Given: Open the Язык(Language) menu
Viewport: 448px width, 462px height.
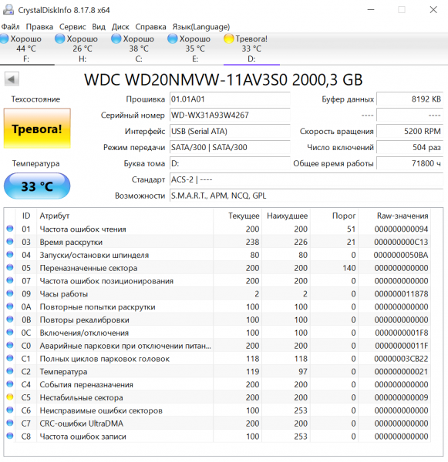Looking at the screenshot, I should 201,27.
